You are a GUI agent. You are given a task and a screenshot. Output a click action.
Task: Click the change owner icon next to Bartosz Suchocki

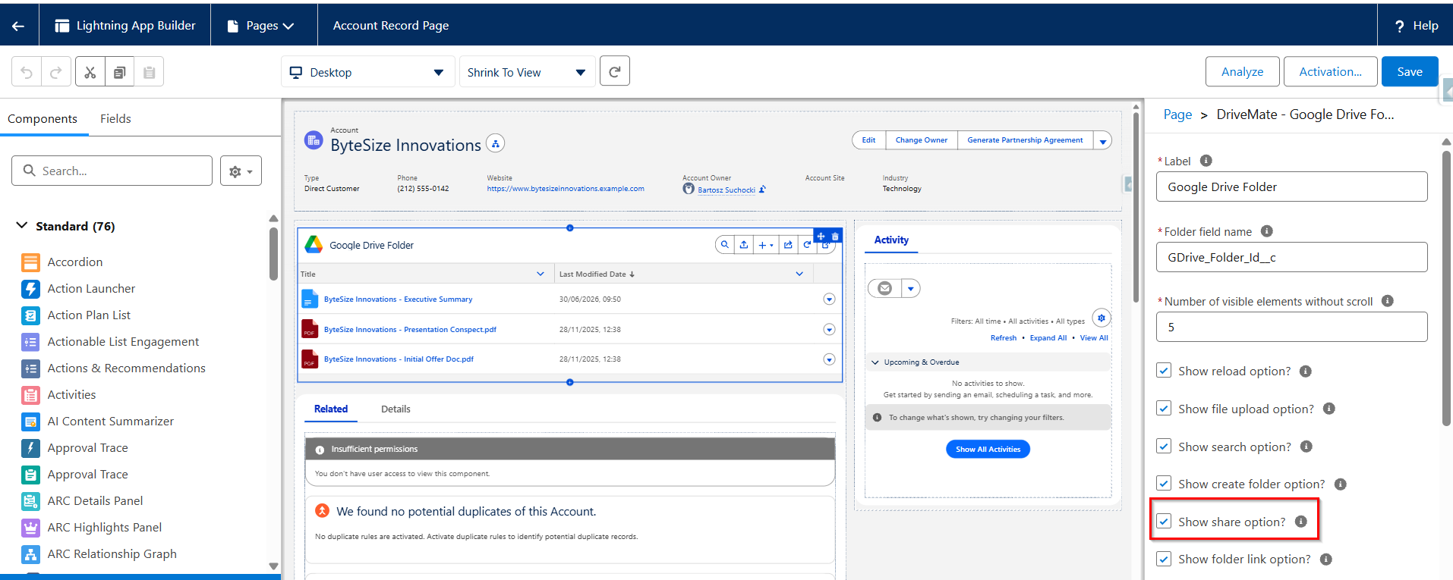point(762,190)
